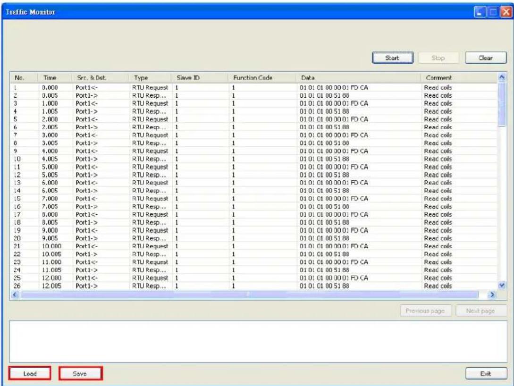This screenshot has width=514, height=386.
Task: Select the time value 0.000
Action: [50, 87]
